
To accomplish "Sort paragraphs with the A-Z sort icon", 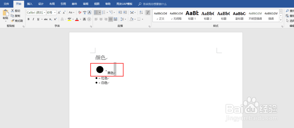I will [x=141, y=13].
